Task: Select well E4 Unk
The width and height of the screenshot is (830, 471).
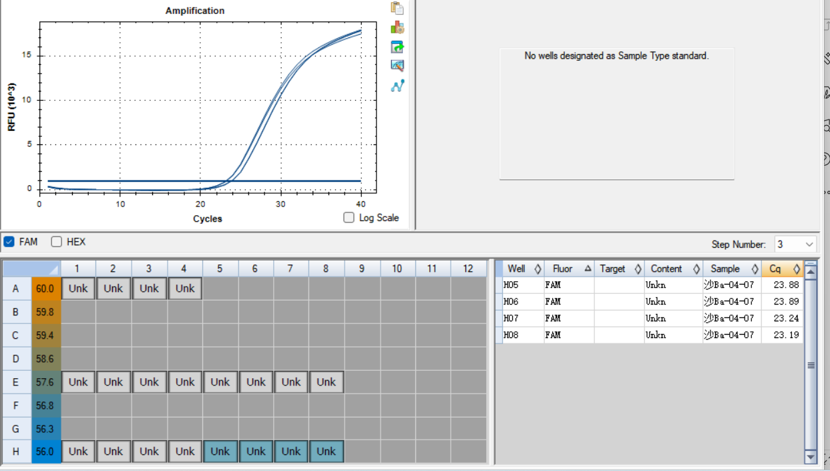Action: (x=185, y=382)
